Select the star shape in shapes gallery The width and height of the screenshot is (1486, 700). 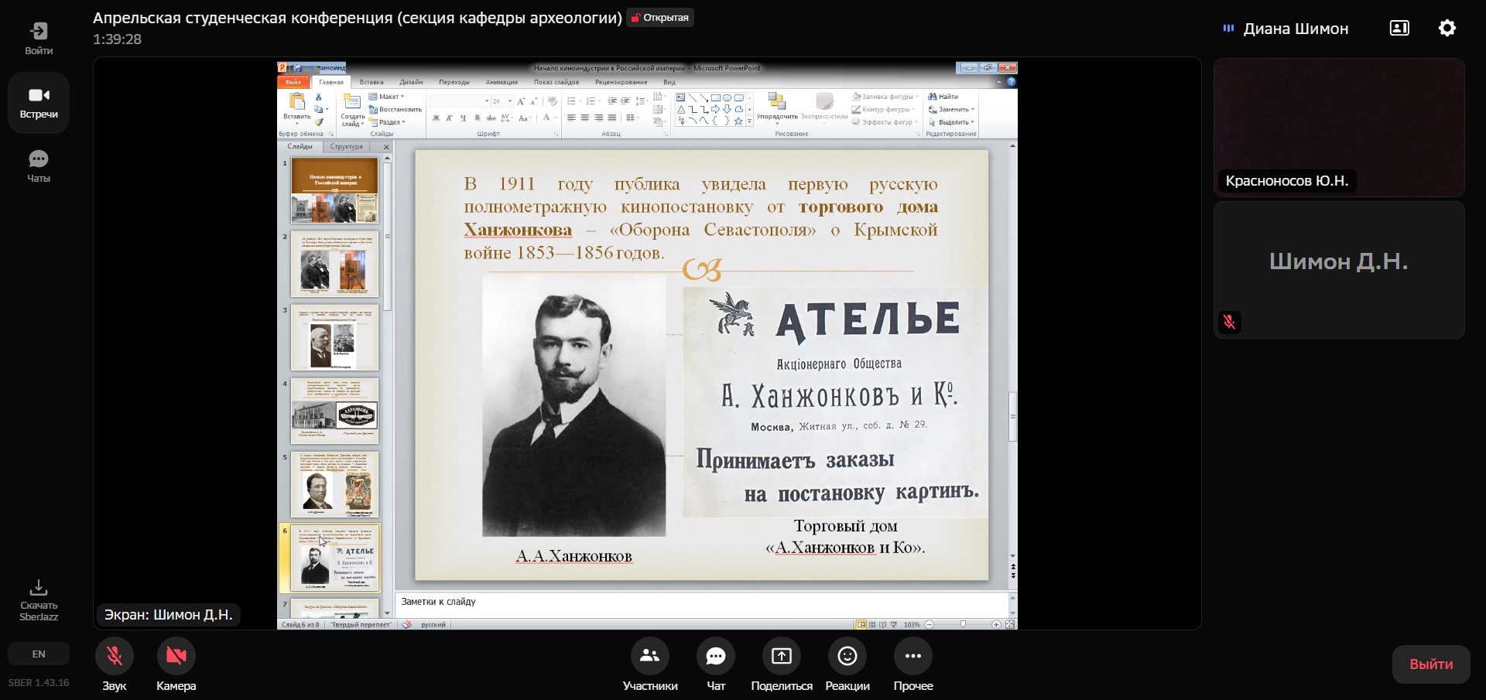738,121
